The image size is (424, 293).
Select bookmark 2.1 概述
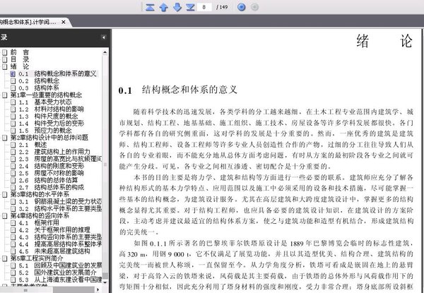coord(33,145)
